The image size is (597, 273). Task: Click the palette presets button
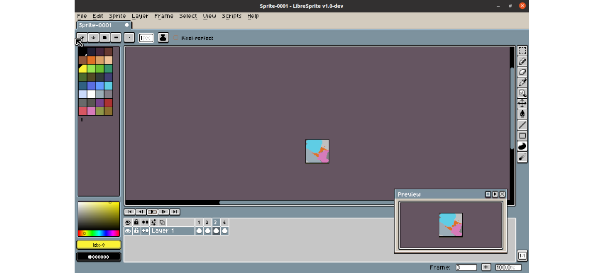point(104,38)
